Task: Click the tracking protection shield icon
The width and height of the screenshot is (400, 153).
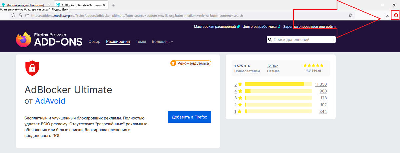Action: tap(14, 15)
